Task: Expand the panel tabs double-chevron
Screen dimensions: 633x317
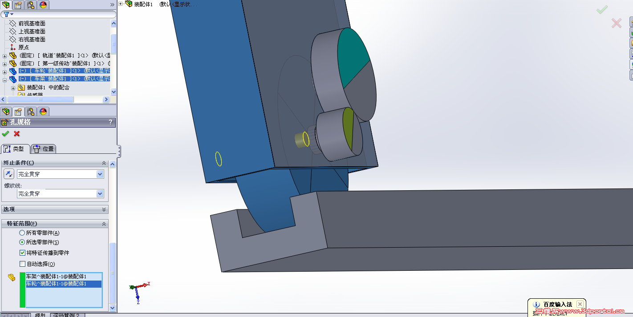Action: click(x=112, y=5)
